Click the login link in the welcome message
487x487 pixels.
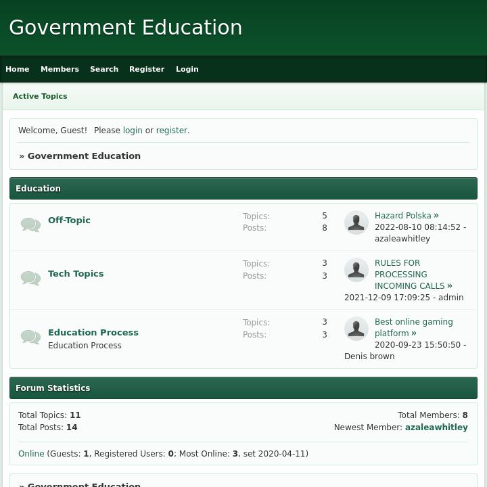pyautogui.click(x=133, y=131)
